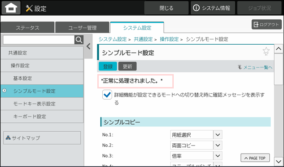The image size is (284, 167).
Task: Open the No.3 倍率 dropdown
Action: (x=196, y=156)
